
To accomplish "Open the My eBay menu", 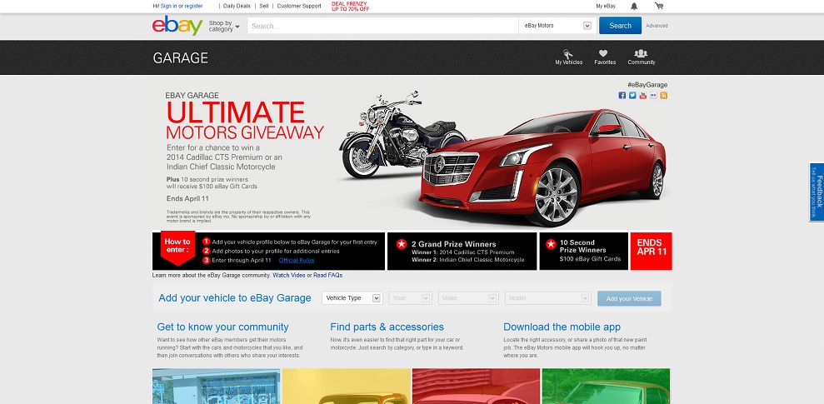I will point(606,7).
